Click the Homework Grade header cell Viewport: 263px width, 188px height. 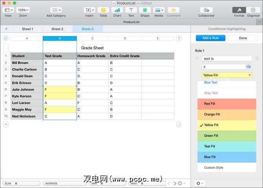[93, 56]
